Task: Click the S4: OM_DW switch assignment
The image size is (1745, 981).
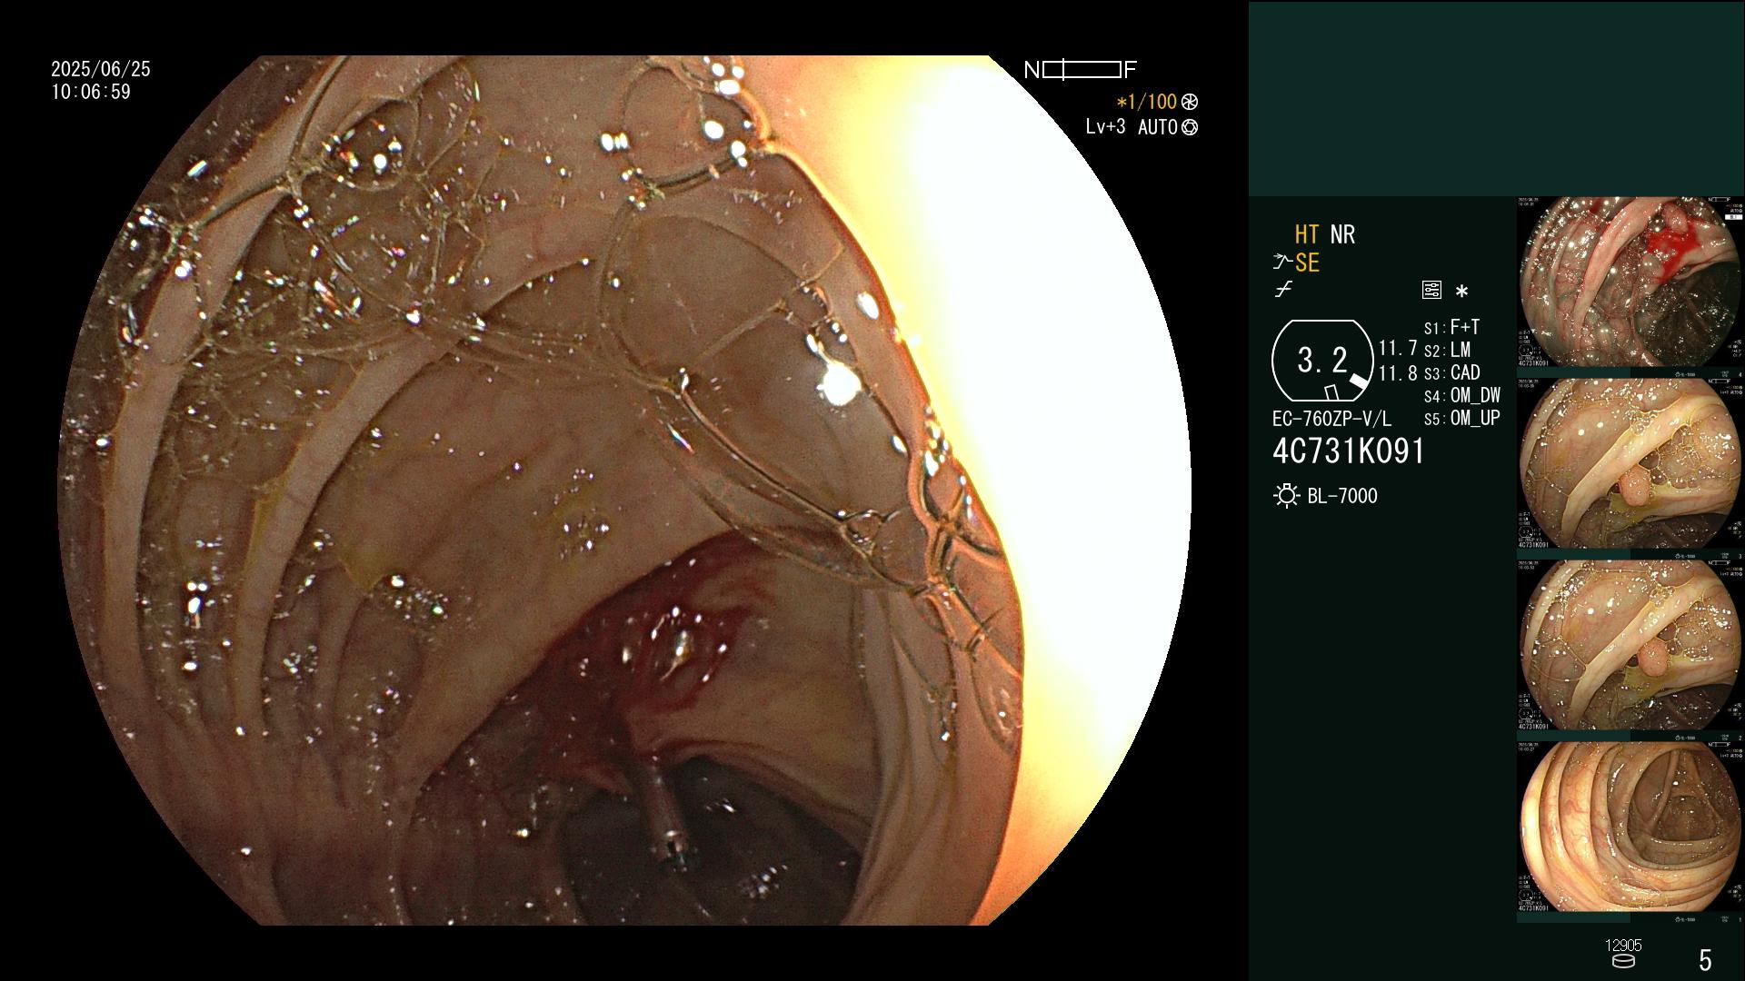Action: click(x=1461, y=396)
